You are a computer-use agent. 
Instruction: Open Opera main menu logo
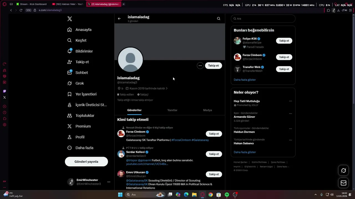(x=4, y=4)
